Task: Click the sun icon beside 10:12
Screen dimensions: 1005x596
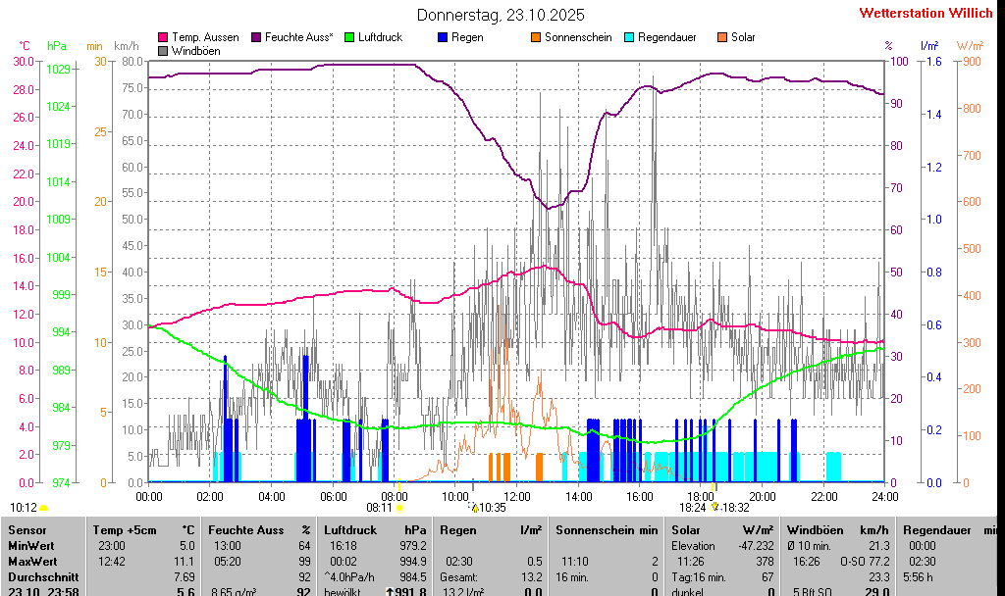Action: point(43,508)
